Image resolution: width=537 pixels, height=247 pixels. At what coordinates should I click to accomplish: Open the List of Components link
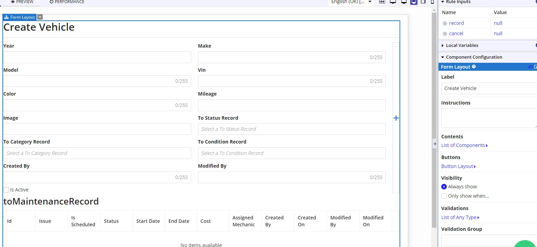coord(464,145)
